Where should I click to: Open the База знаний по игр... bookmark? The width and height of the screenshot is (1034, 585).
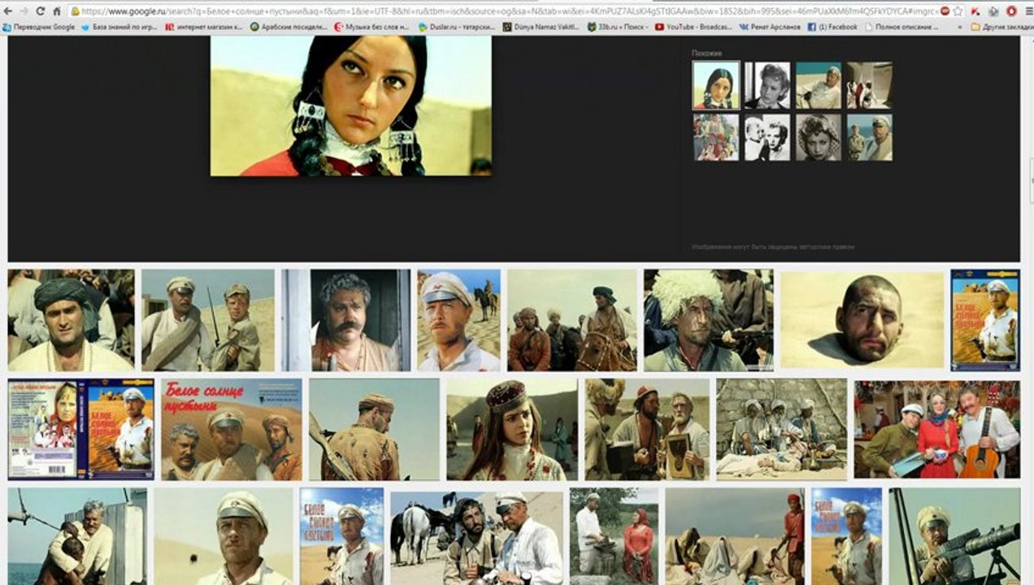[x=118, y=27]
